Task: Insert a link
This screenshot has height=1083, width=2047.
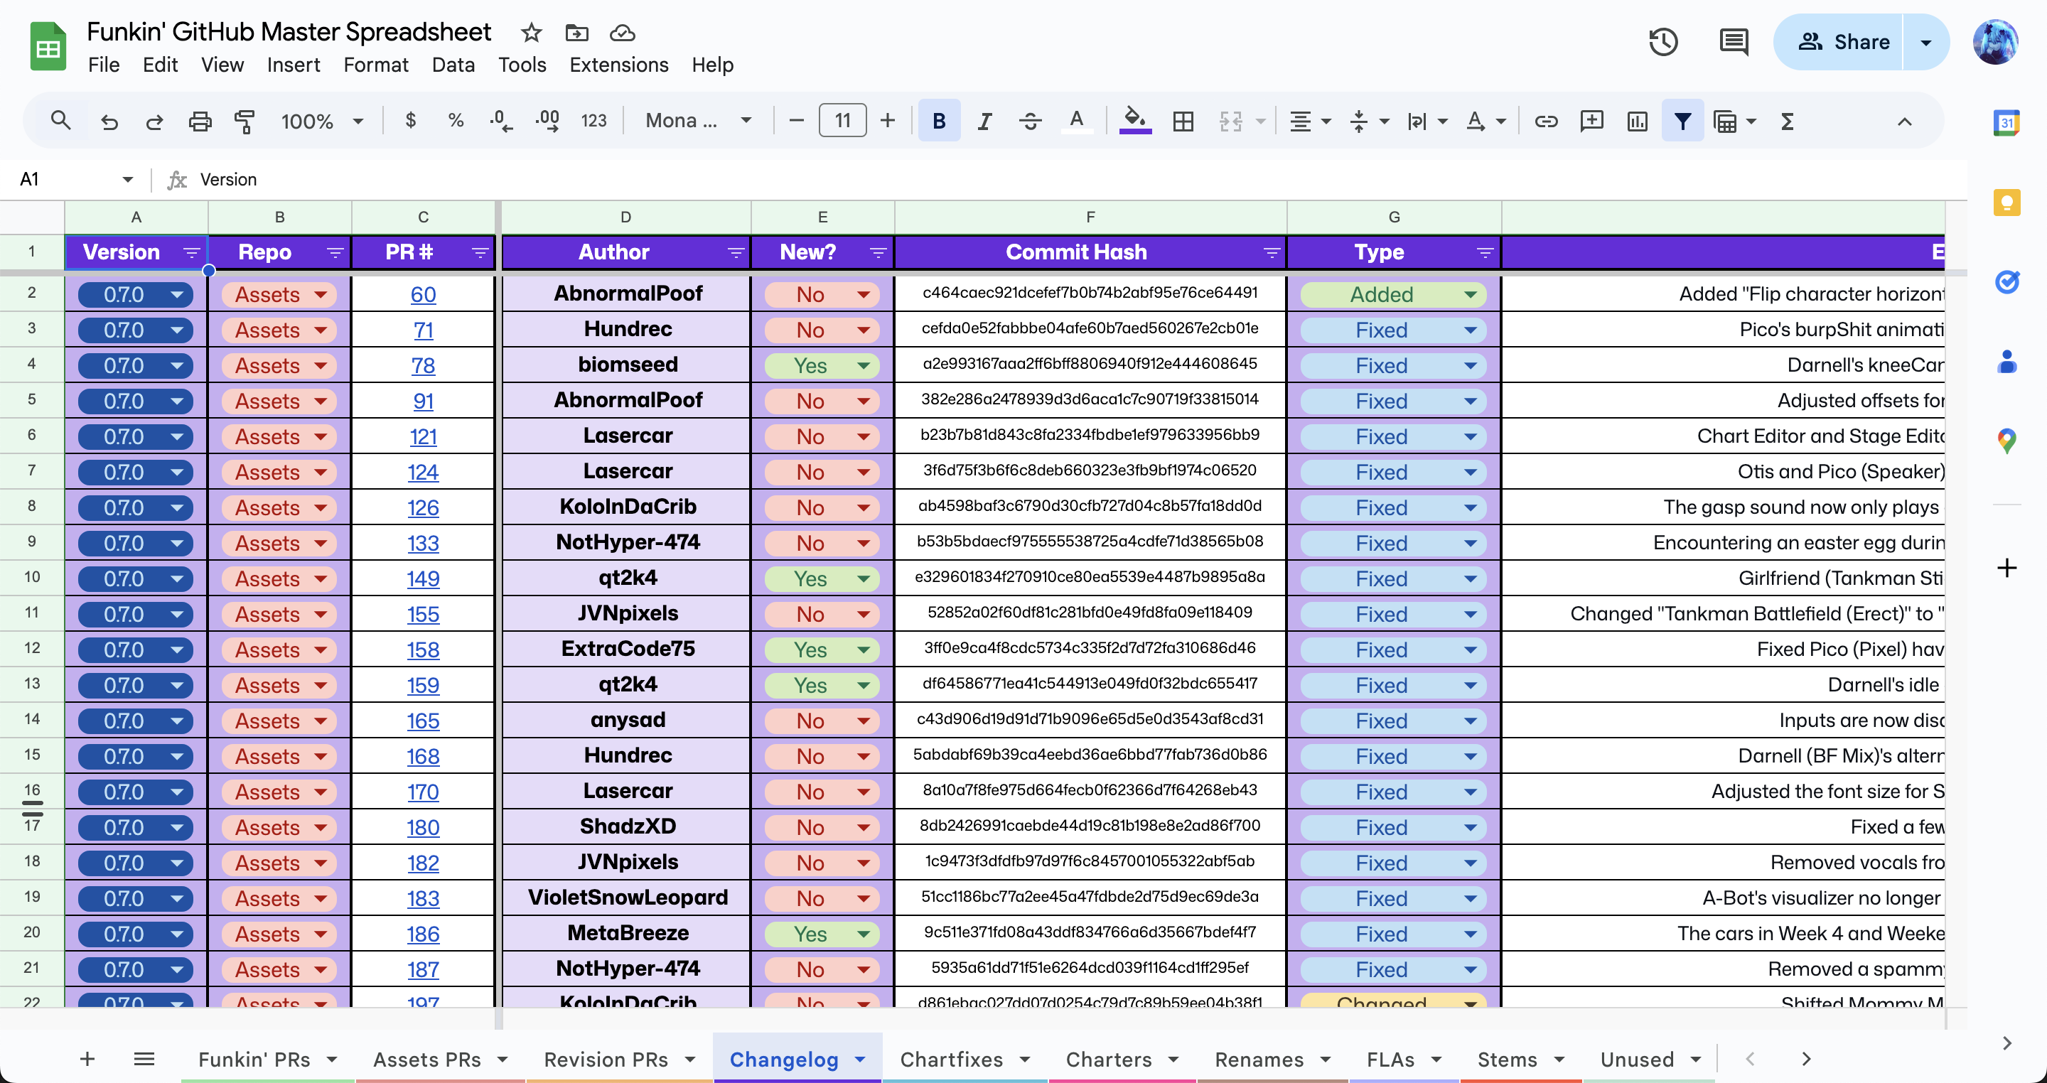Action: [x=1546, y=121]
